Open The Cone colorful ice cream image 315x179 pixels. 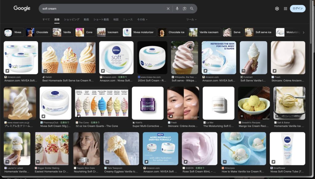102,103
